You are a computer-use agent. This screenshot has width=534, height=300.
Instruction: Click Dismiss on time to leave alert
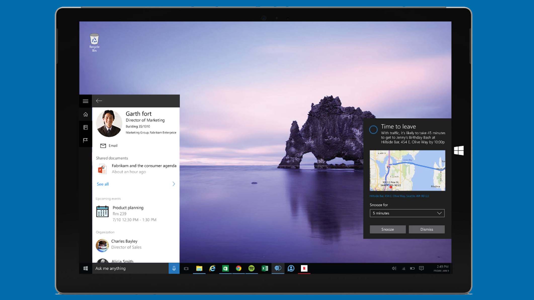click(x=427, y=229)
